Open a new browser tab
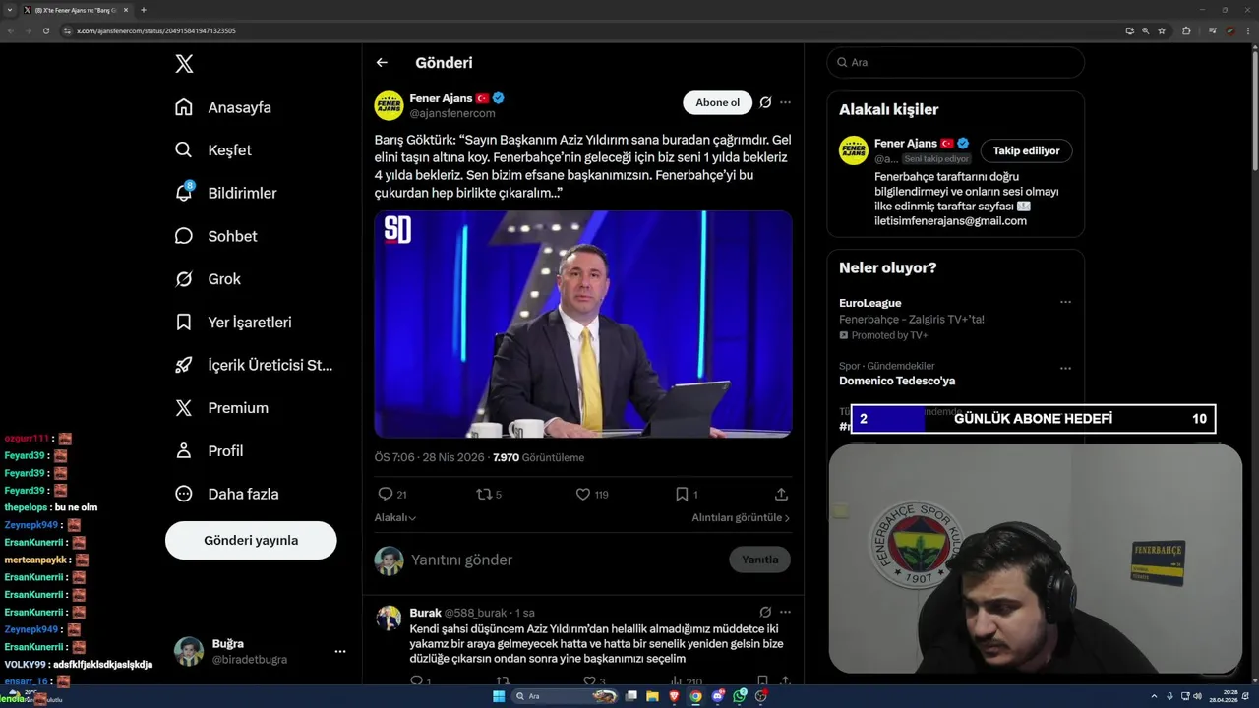Image resolution: width=1259 pixels, height=708 pixels. click(144, 10)
